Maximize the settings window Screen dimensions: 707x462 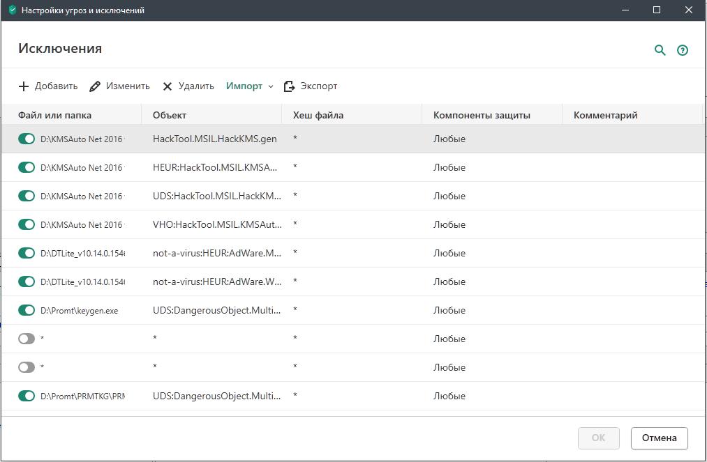656,10
